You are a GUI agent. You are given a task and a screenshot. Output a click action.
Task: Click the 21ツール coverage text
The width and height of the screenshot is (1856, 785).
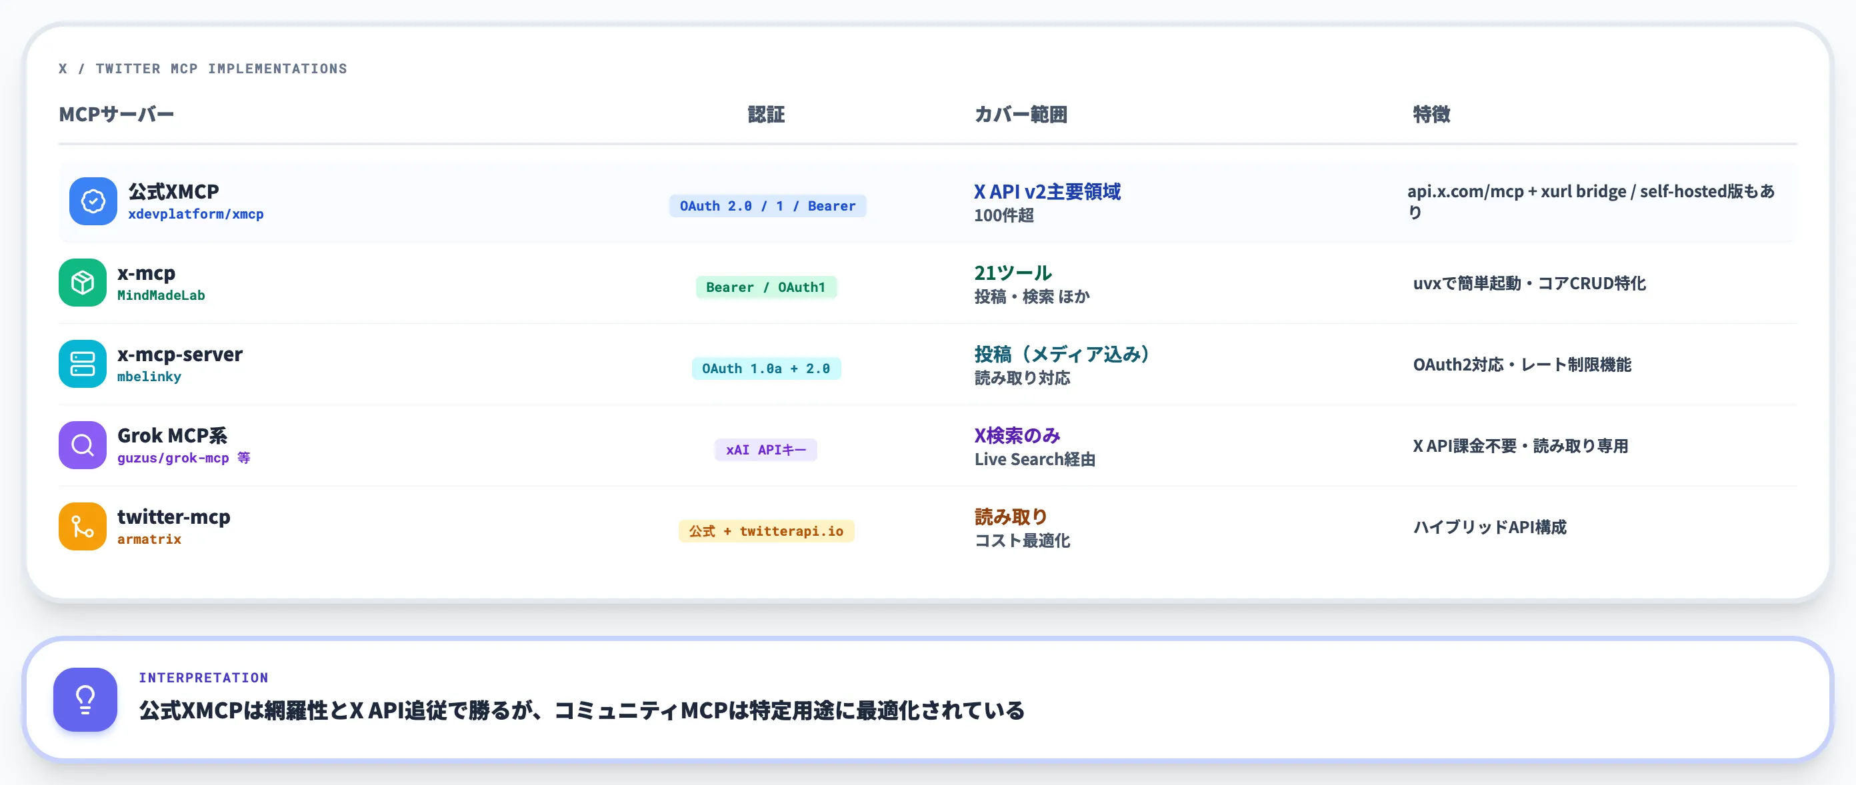click(x=1013, y=273)
